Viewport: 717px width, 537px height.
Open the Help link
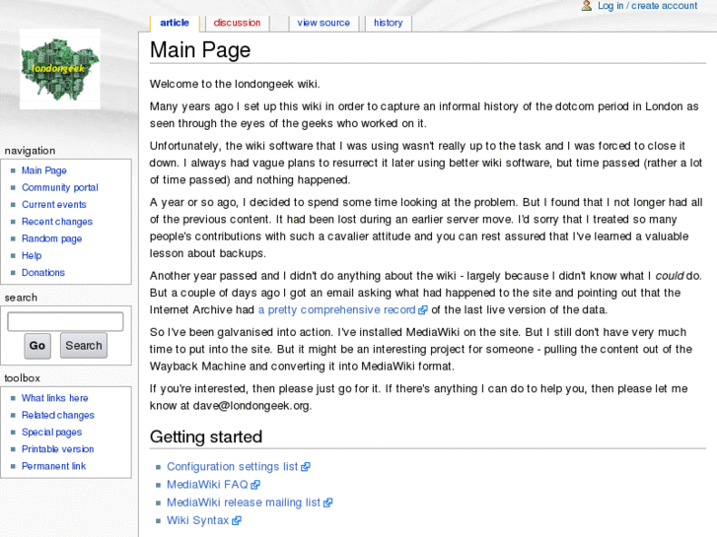click(32, 255)
